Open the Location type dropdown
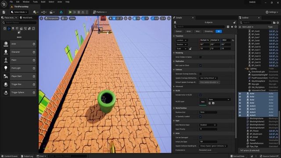 pyautogui.click(x=181, y=40)
